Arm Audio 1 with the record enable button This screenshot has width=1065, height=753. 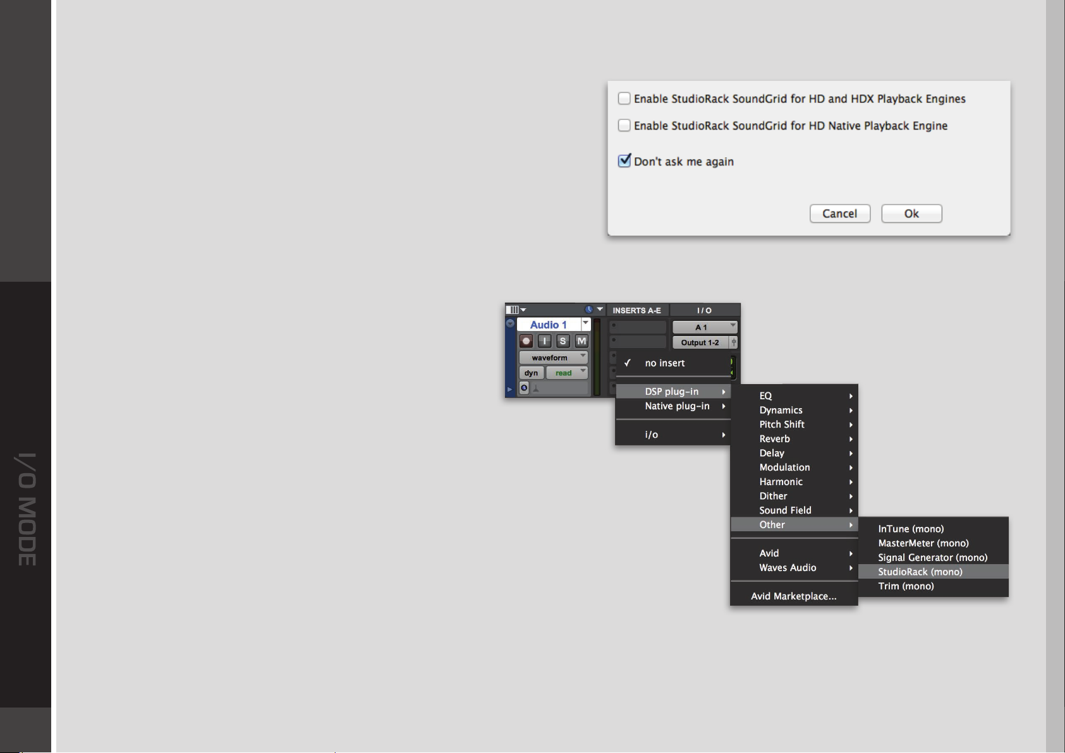tap(526, 341)
